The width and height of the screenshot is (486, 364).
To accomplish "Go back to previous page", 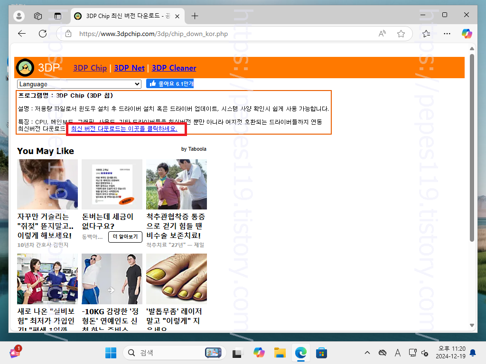I will [x=22, y=34].
